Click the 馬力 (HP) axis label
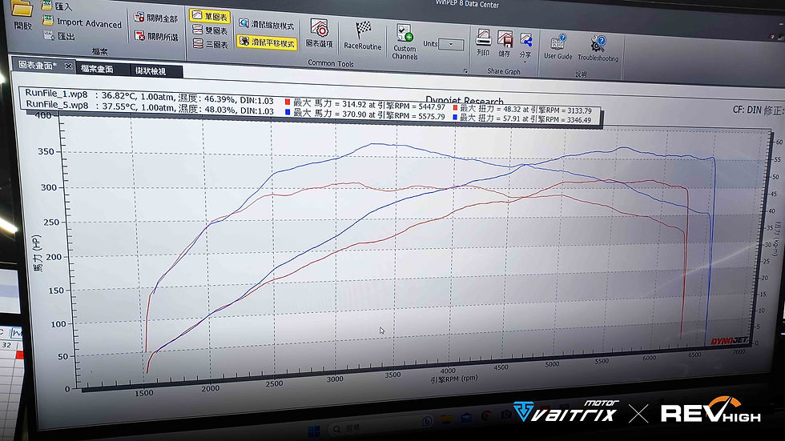 (x=38, y=254)
